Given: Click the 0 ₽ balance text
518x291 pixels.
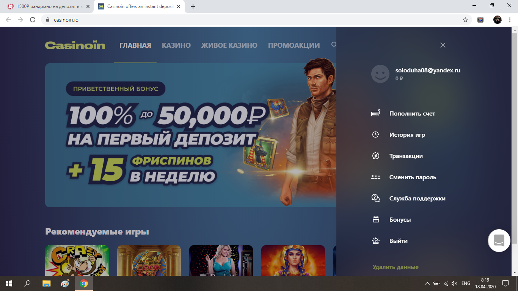Looking at the screenshot, I should click(399, 78).
